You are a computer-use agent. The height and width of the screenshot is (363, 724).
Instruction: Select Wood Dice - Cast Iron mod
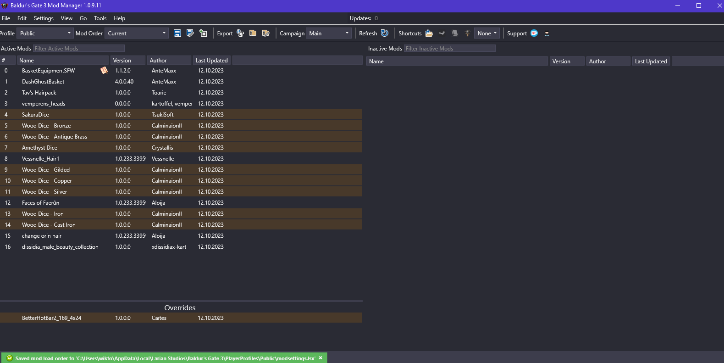click(181, 224)
